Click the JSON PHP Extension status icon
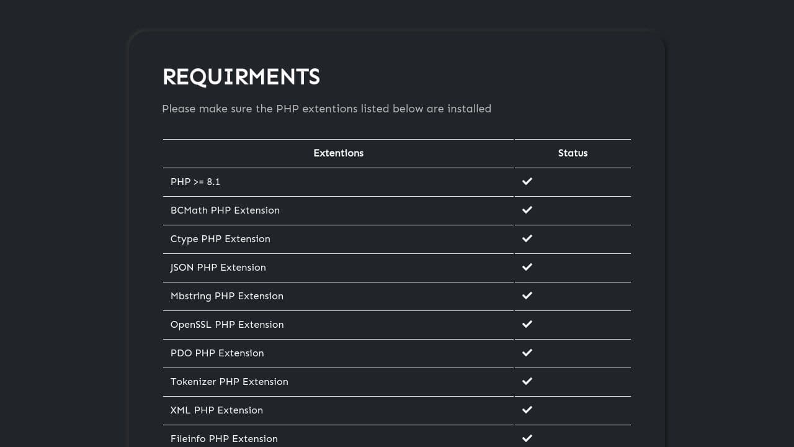The width and height of the screenshot is (794, 447). point(527,267)
